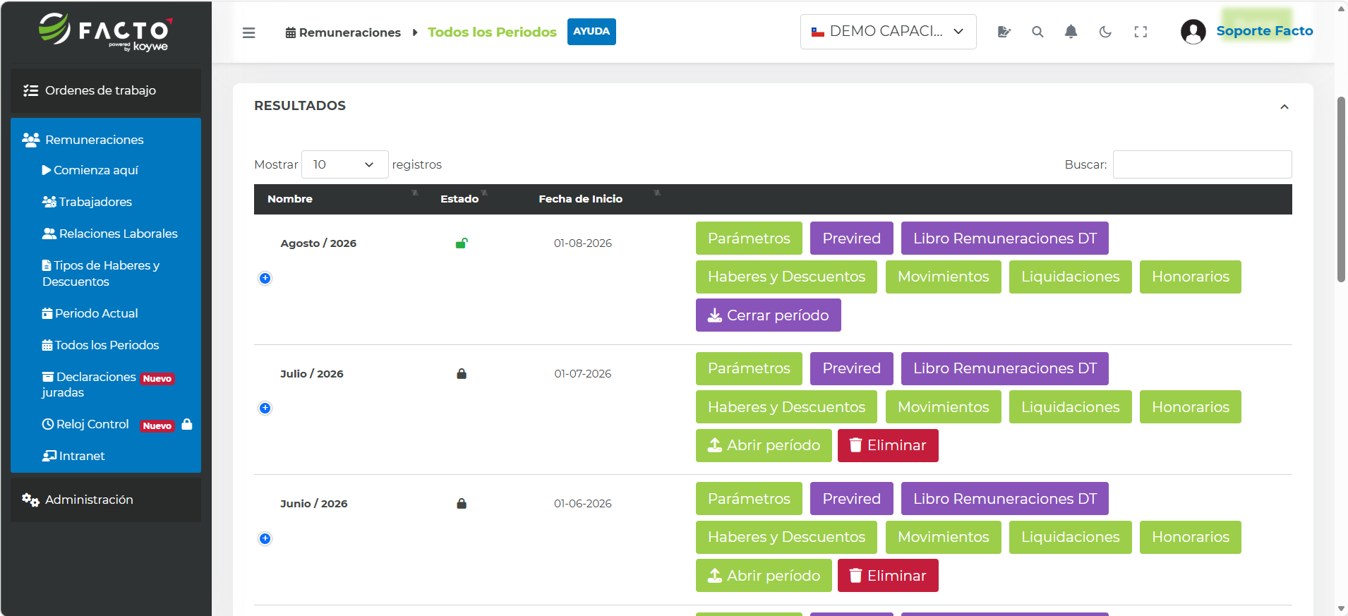The height and width of the screenshot is (616, 1348).
Task: Open Declaraciones juradas in sidebar
Action: tap(107, 385)
